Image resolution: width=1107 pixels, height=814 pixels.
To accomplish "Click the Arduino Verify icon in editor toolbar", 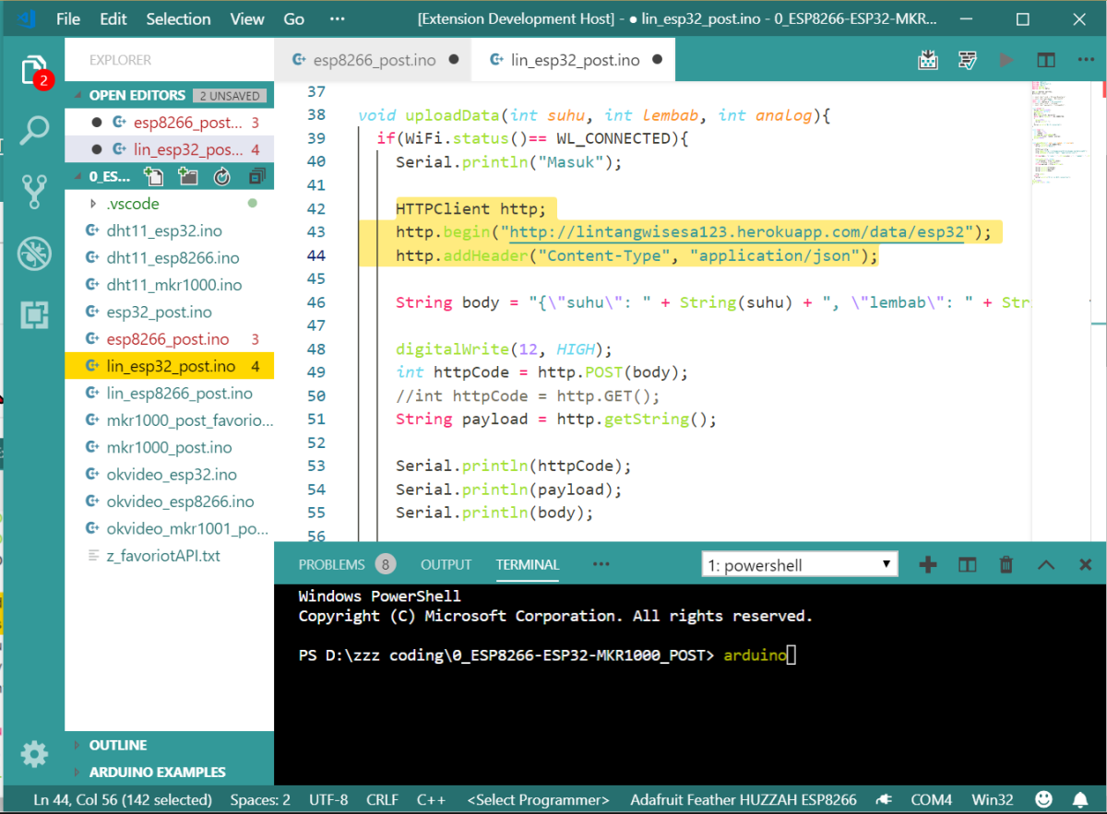I will pos(968,60).
